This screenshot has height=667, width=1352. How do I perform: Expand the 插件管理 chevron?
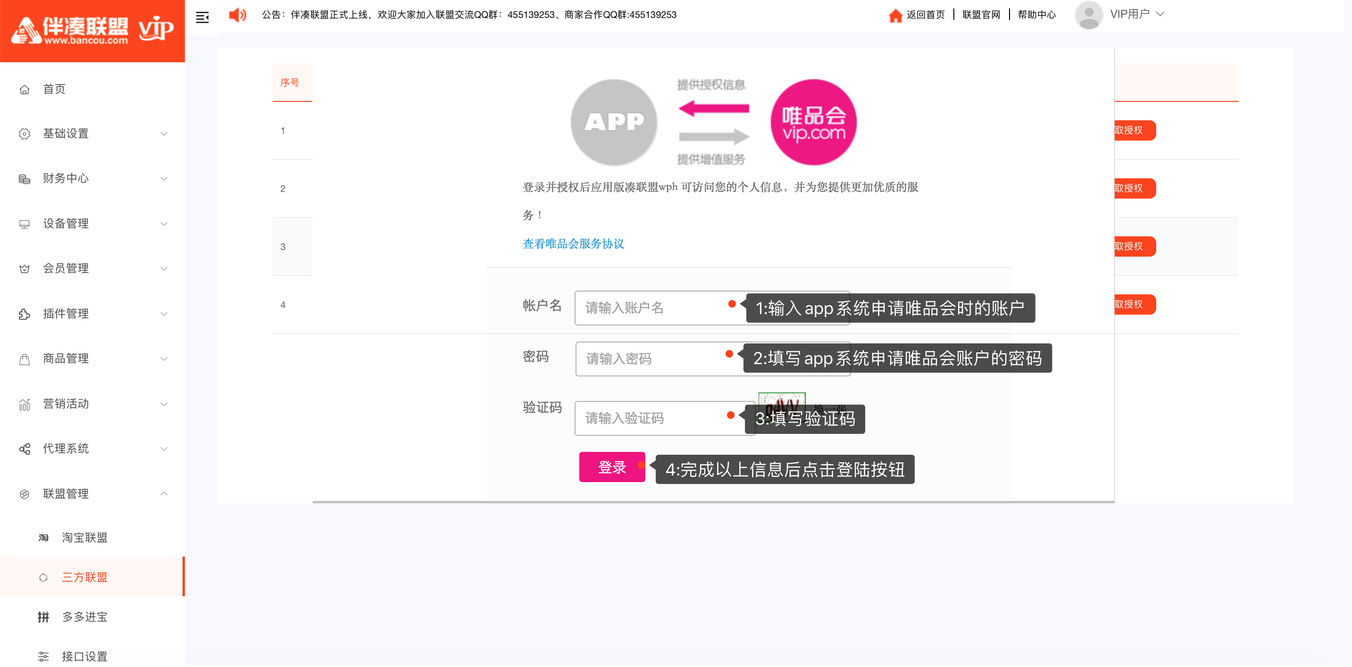pos(164,314)
